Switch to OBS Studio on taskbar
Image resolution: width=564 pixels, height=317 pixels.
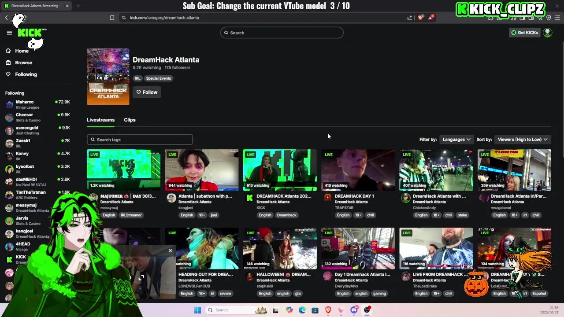[x=367, y=310]
